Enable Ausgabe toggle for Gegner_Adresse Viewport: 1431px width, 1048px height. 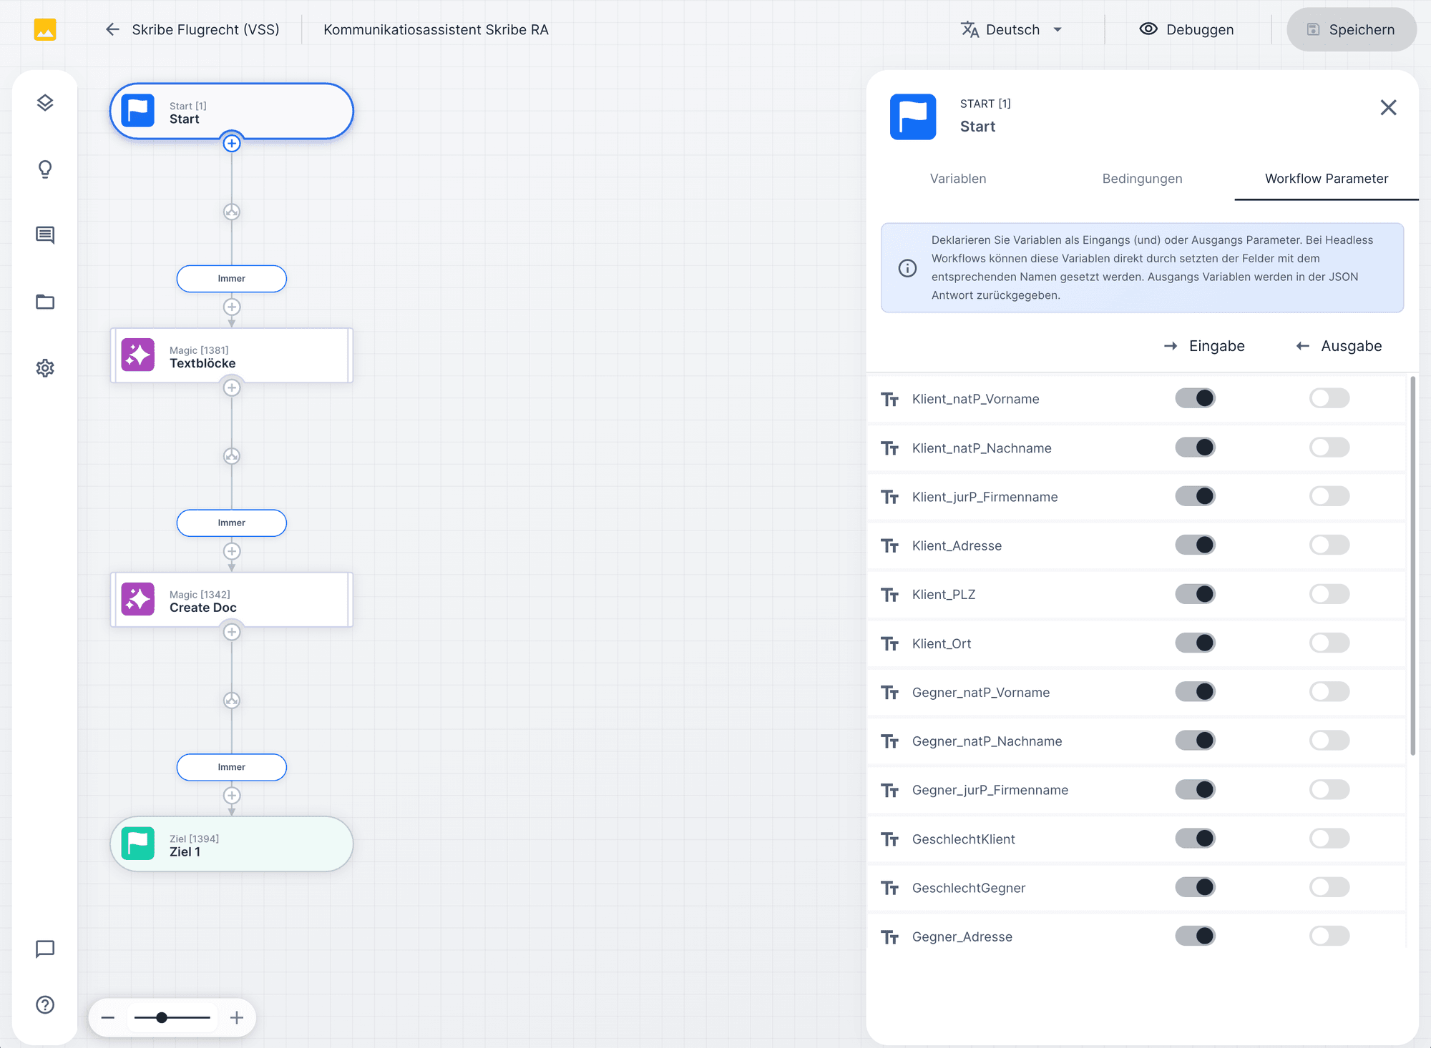[1329, 936]
